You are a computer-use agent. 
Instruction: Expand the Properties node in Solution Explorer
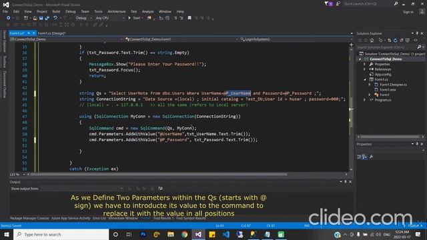pyautogui.click(x=365, y=64)
